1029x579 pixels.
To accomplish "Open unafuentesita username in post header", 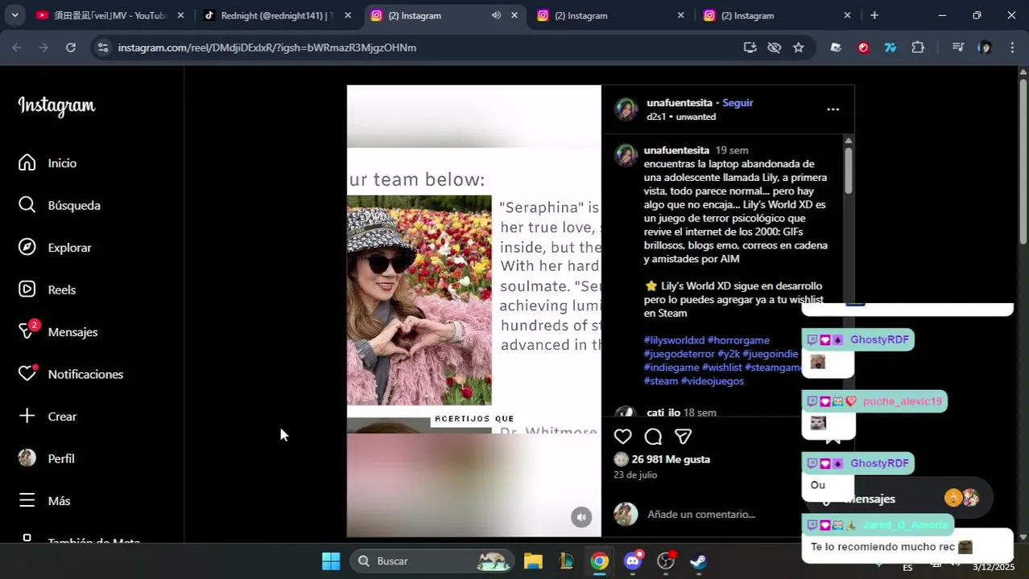I will [x=680, y=103].
